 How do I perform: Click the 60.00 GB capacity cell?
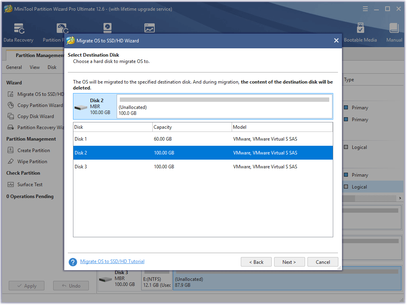click(163, 139)
